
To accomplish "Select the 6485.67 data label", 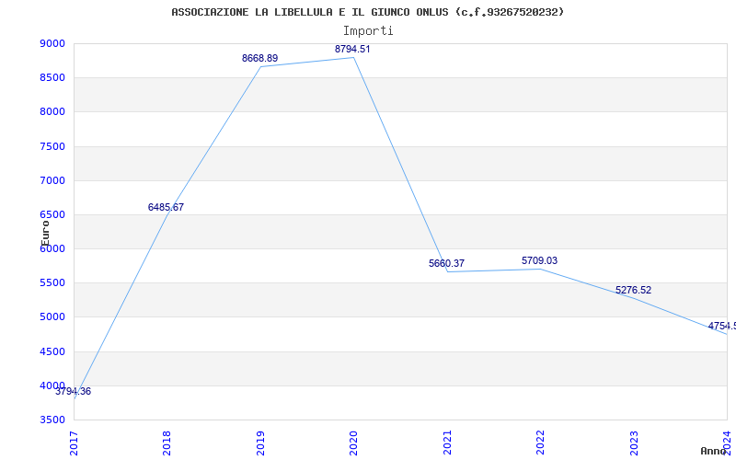I will pyautogui.click(x=166, y=207).
